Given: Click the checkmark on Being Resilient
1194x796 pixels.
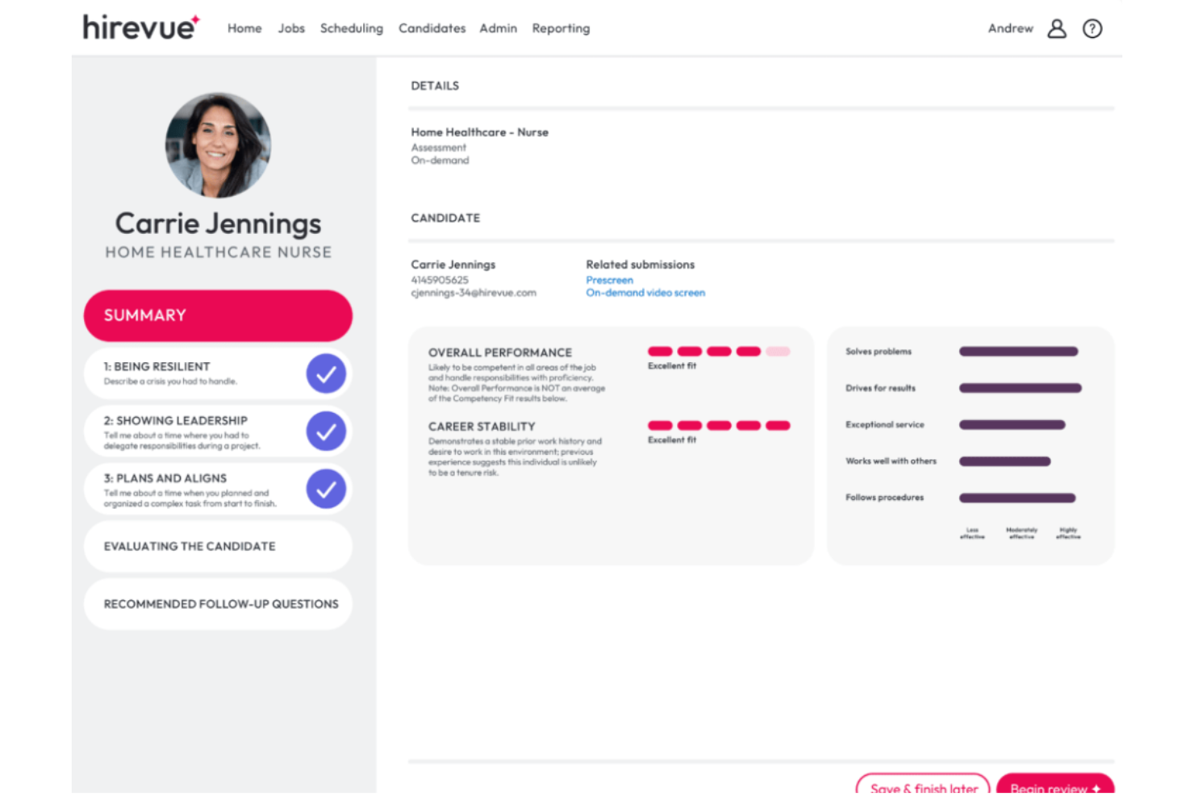Looking at the screenshot, I should tap(326, 373).
